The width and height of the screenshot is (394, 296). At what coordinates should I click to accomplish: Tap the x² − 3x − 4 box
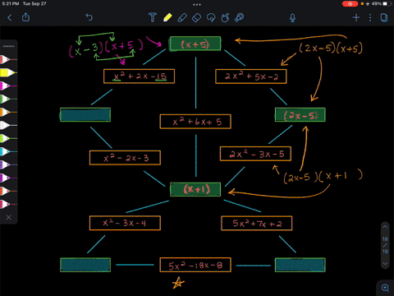coord(125,223)
